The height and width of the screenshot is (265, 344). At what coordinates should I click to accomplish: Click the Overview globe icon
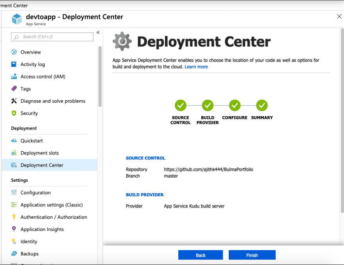coord(14,52)
